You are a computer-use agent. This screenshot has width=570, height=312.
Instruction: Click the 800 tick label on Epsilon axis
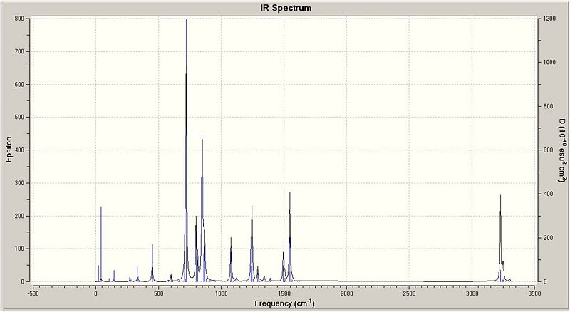coord(21,19)
